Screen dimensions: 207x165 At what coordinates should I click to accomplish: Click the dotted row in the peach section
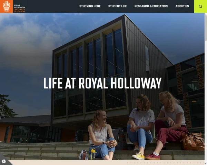[x=165, y=163]
